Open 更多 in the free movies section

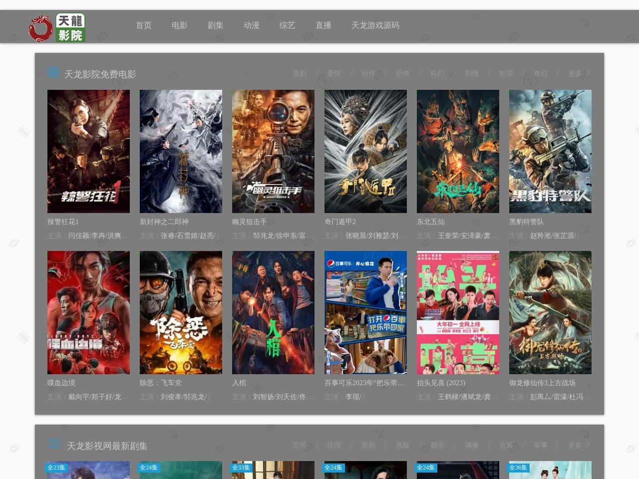point(579,73)
